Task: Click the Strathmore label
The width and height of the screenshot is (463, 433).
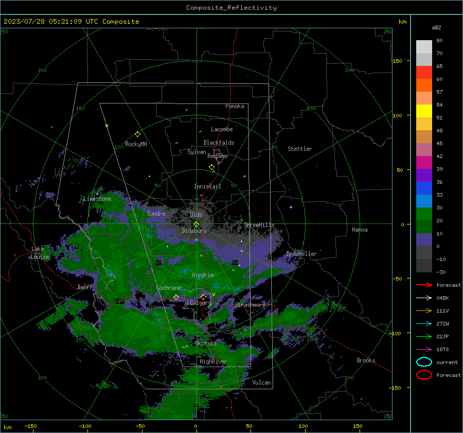Action: click(250, 305)
